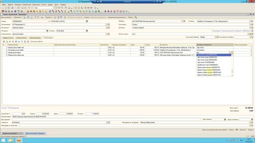
Task: Move the table row up
Action: point(19,41)
